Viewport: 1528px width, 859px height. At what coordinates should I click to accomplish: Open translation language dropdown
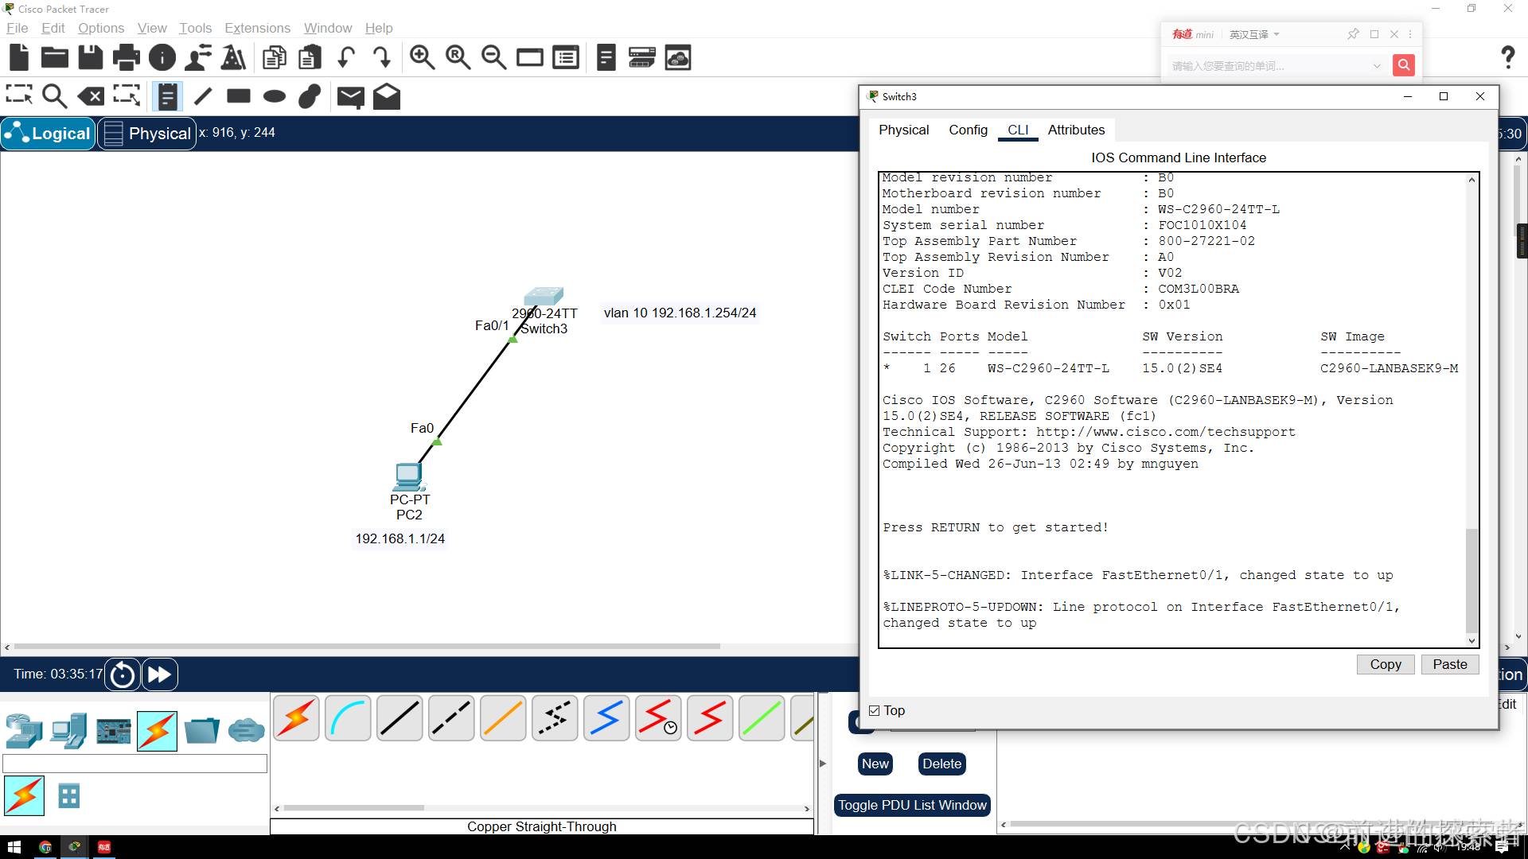click(1254, 34)
